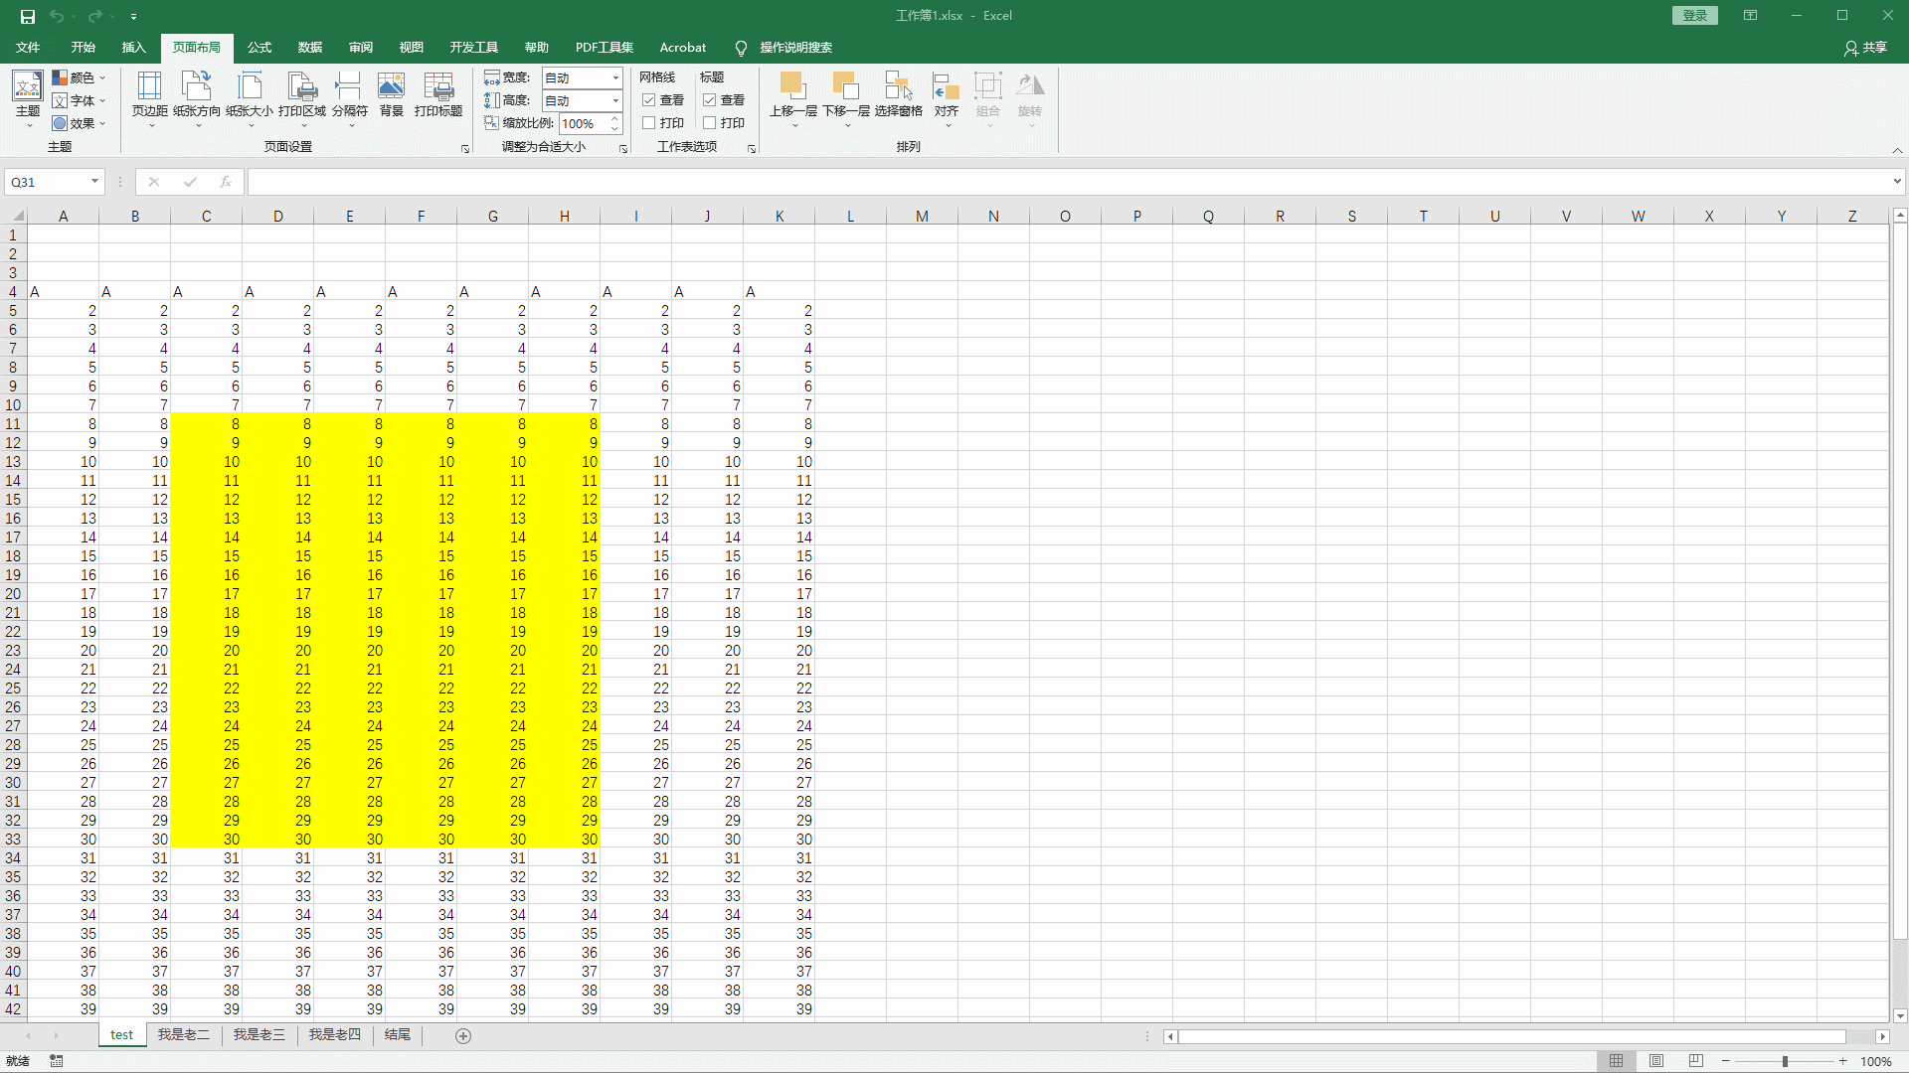Switch to Page Layout view icon
The image size is (1909, 1073).
[1656, 1061]
